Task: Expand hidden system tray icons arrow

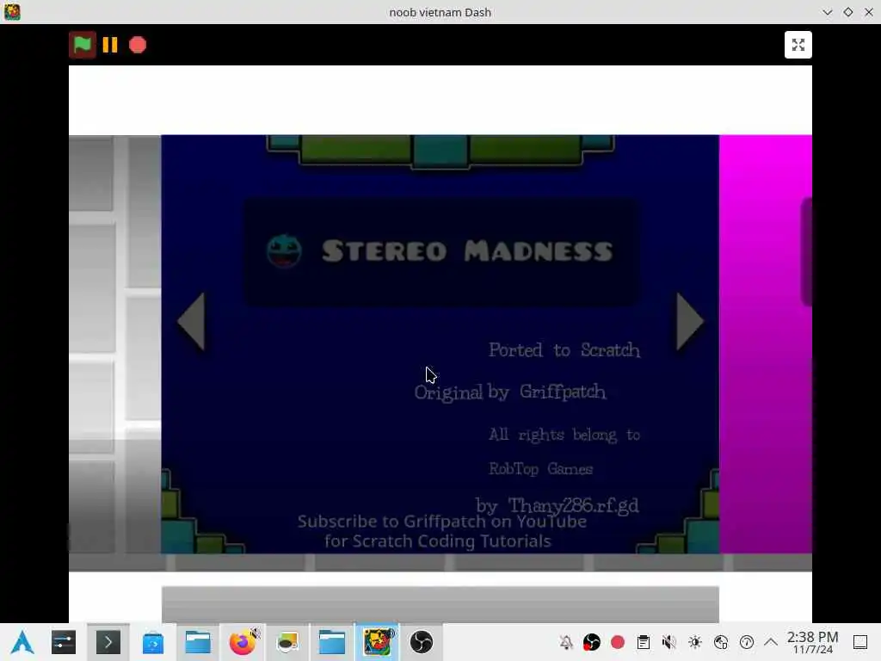Action: click(771, 642)
